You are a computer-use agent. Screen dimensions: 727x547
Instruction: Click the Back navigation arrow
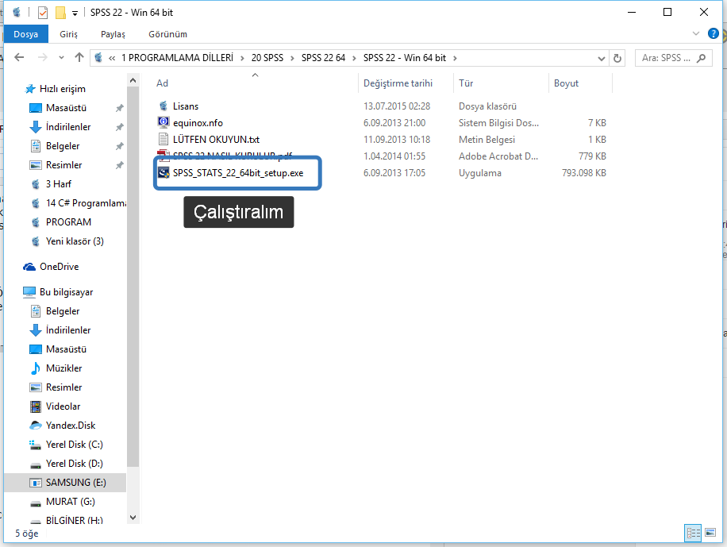point(19,57)
